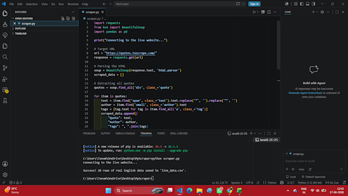Viewport: 348px width, 196px height.
Task: Open the Testing flask view
Action: [5, 101]
